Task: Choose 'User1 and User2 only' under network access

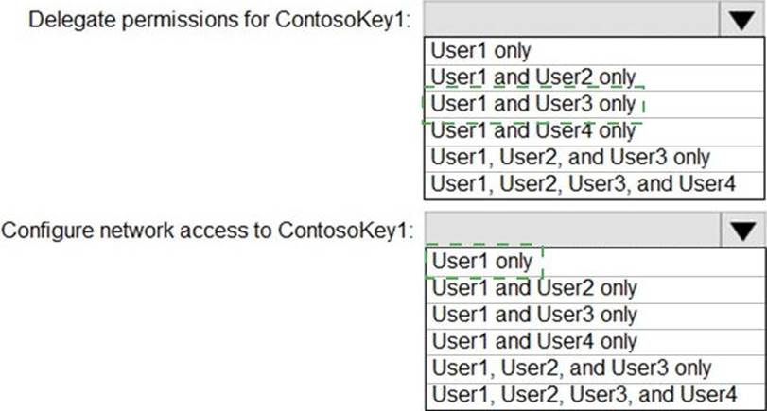Action: [x=533, y=287]
